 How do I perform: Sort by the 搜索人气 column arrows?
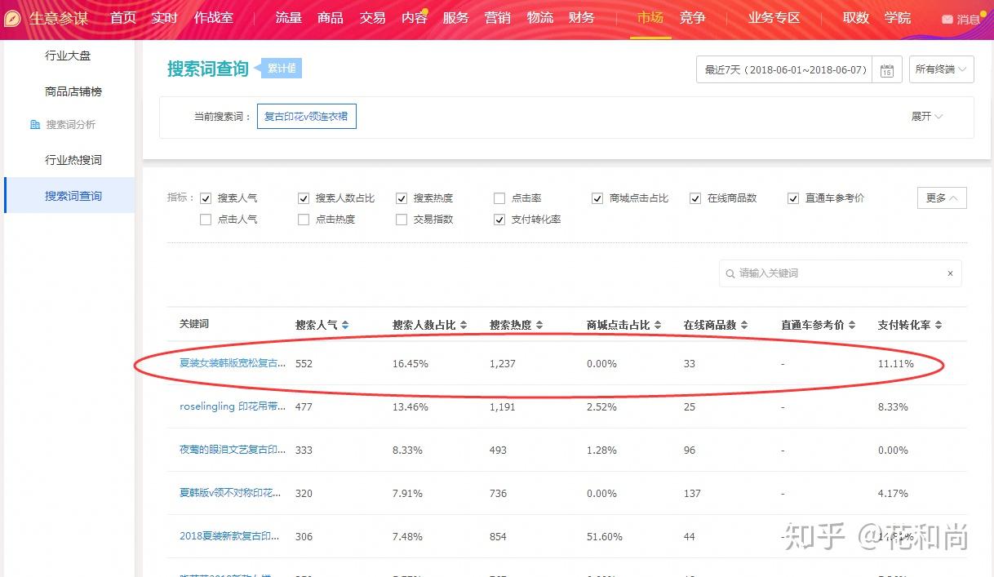click(345, 325)
